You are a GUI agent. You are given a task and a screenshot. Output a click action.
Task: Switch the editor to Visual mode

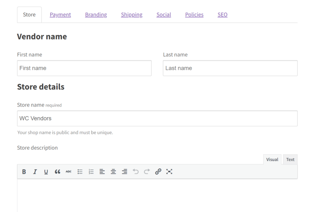[x=272, y=159]
